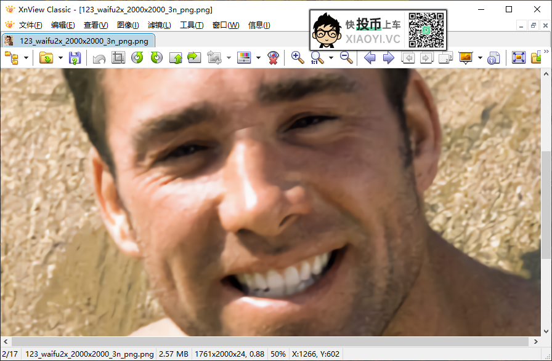Click the vertical scrollbar thumb
The height and width of the screenshot is (361, 552).
click(546, 205)
